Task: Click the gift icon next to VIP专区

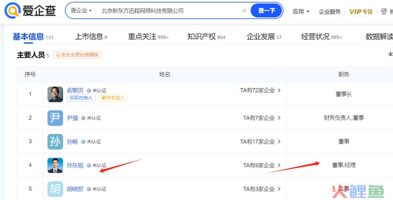Action: coord(384,11)
